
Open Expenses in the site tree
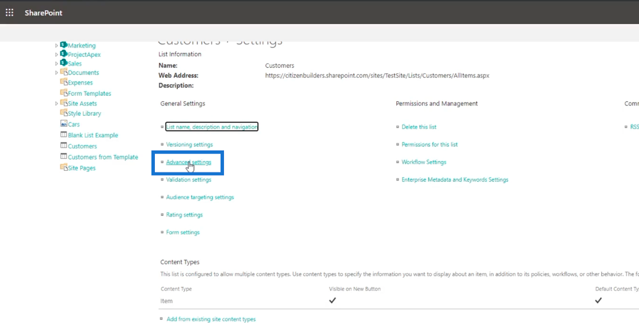tap(81, 83)
